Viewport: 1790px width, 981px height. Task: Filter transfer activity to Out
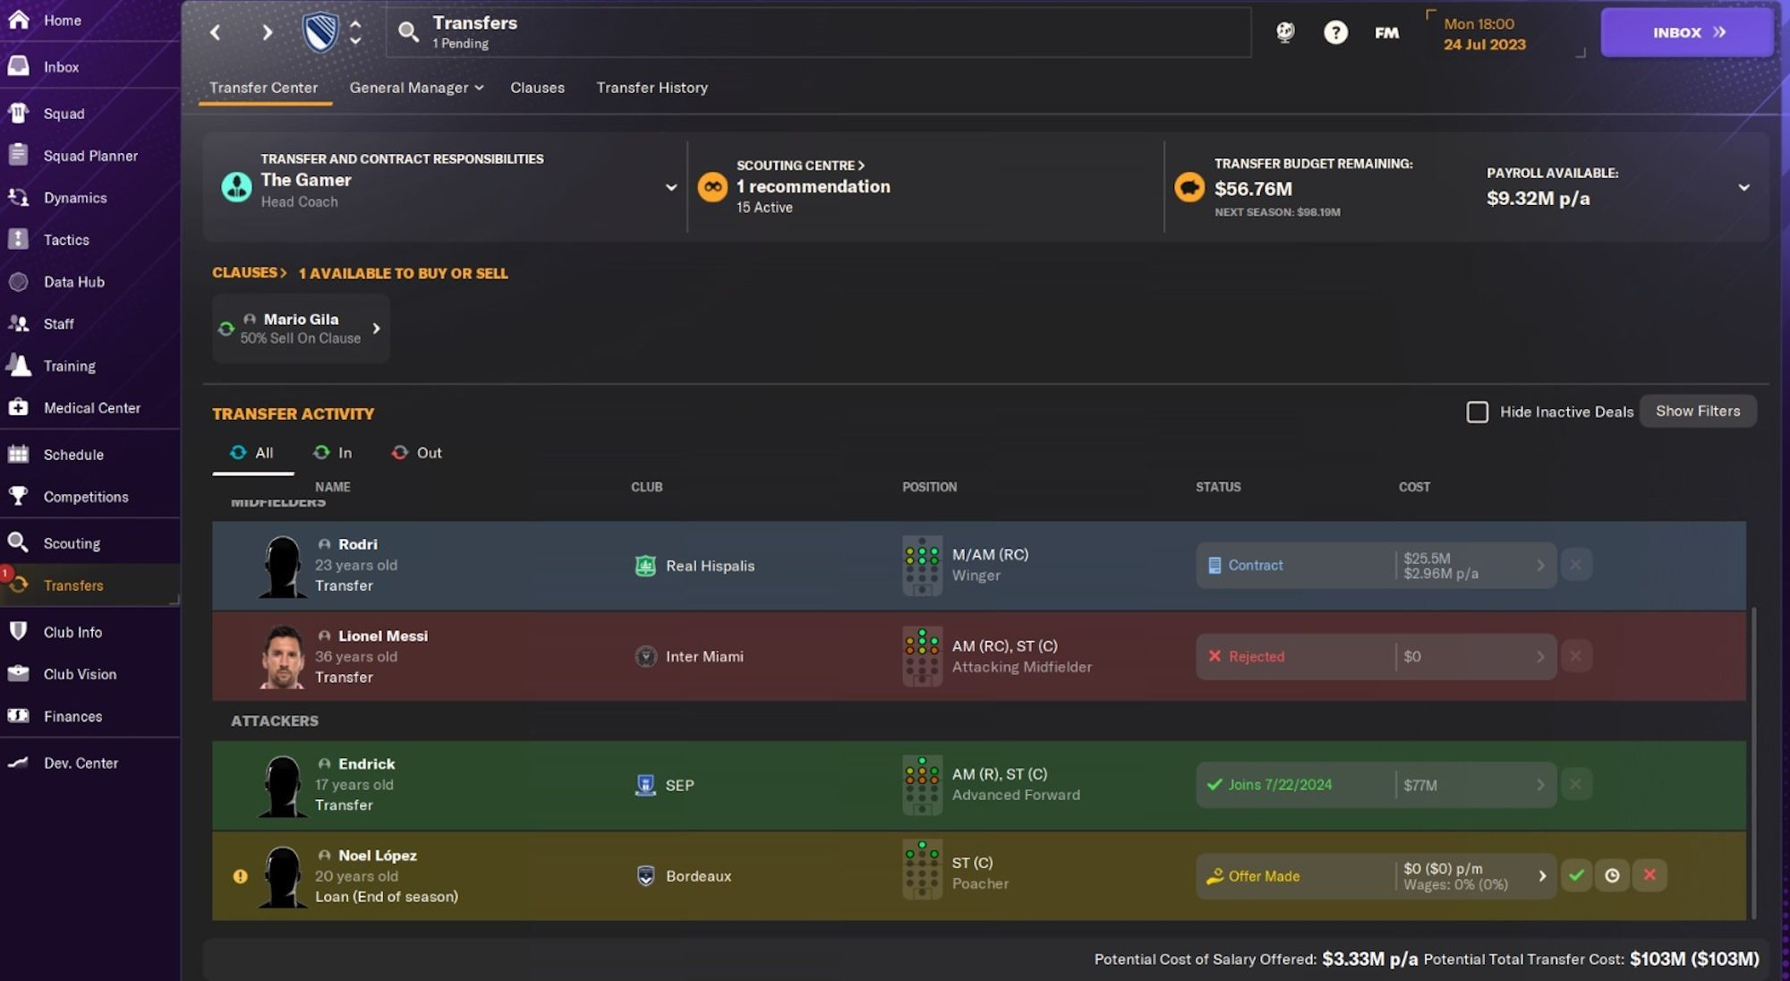point(416,453)
